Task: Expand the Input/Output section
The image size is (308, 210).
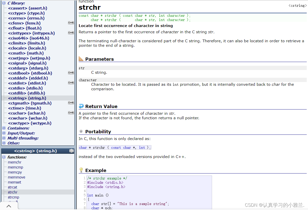Action: [4, 133]
